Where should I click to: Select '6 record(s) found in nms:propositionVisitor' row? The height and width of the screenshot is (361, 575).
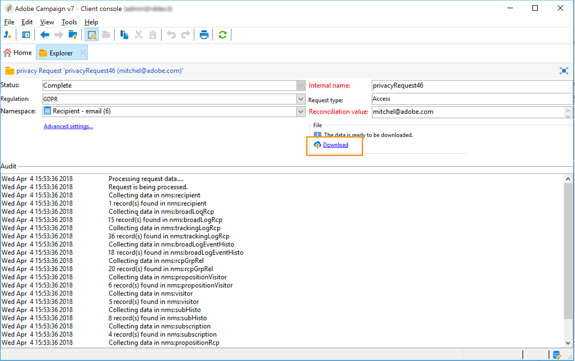(282, 285)
